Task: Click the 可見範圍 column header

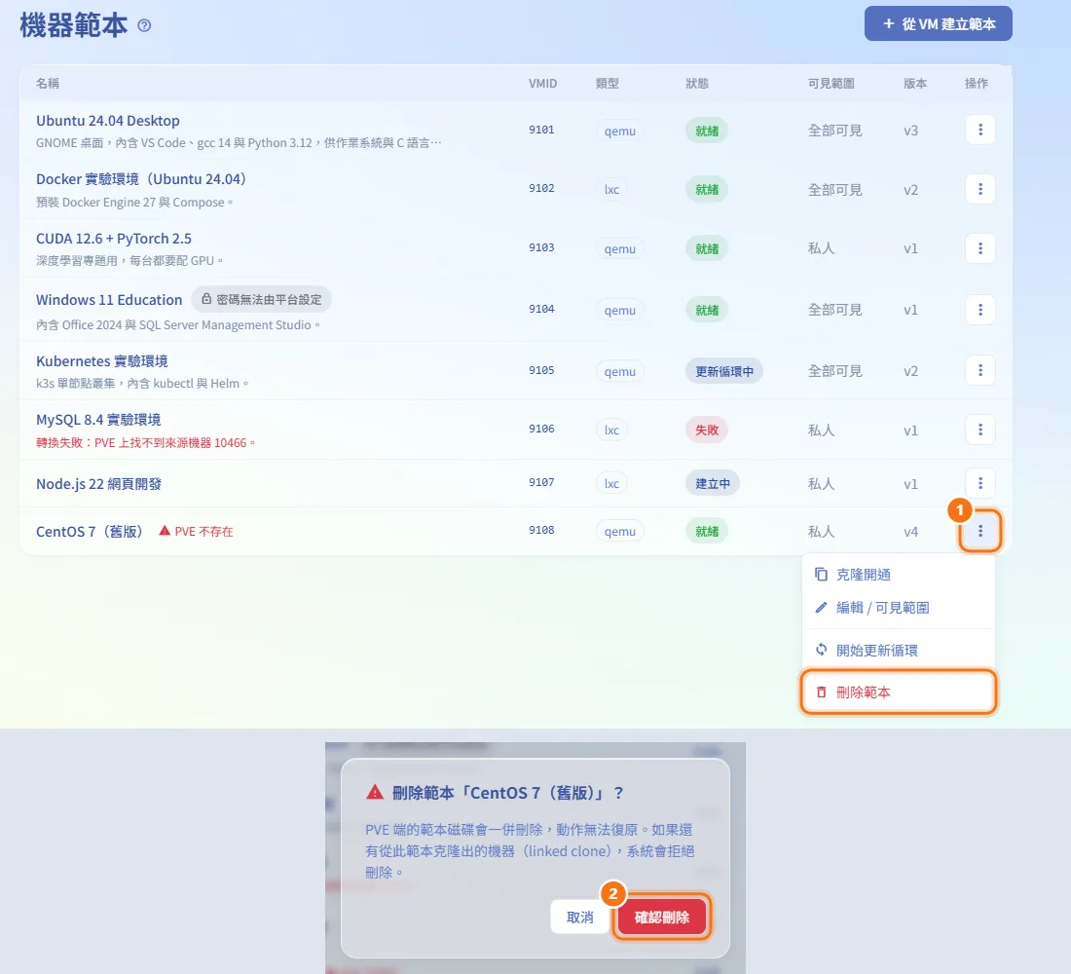Action: click(831, 84)
